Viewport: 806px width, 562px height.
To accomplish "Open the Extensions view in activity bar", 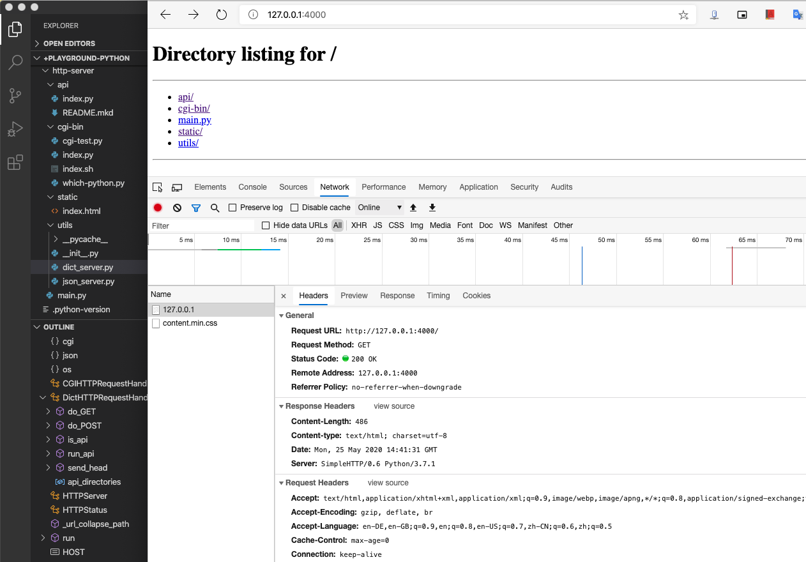I will tap(15, 163).
